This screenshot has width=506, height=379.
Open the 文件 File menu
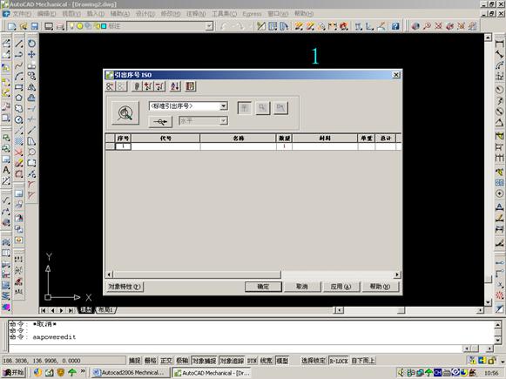[x=22, y=14]
